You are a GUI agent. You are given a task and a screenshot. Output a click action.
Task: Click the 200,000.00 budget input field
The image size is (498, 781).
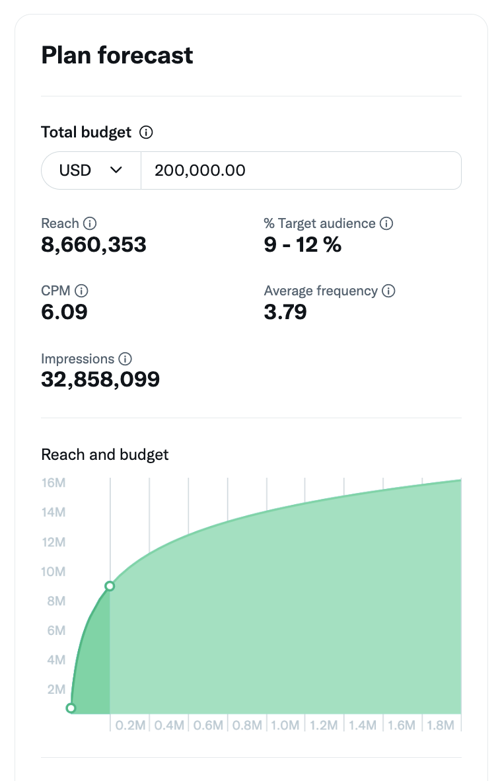(x=301, y=170)
